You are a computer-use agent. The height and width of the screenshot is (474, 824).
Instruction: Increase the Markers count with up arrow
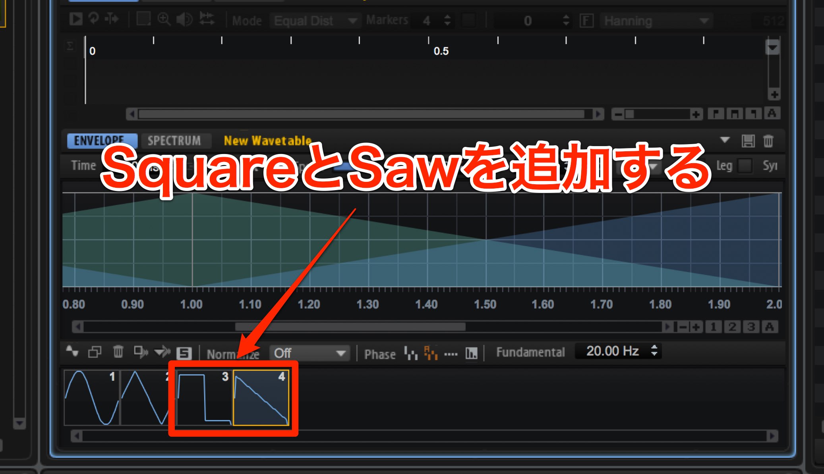[447, 17]
